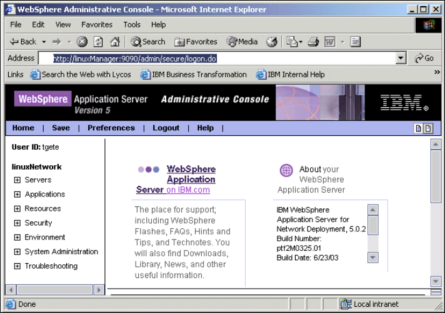
Task: Click Help in console menu bar
Action: (206, 128)
